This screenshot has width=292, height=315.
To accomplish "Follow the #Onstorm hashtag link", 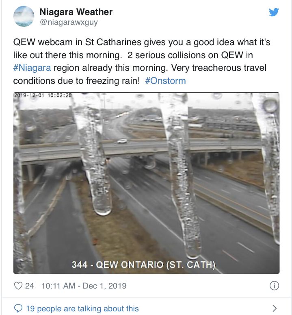I will tap(165, 81).
